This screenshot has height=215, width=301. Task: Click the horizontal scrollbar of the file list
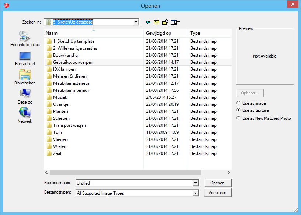click(125, 172)
